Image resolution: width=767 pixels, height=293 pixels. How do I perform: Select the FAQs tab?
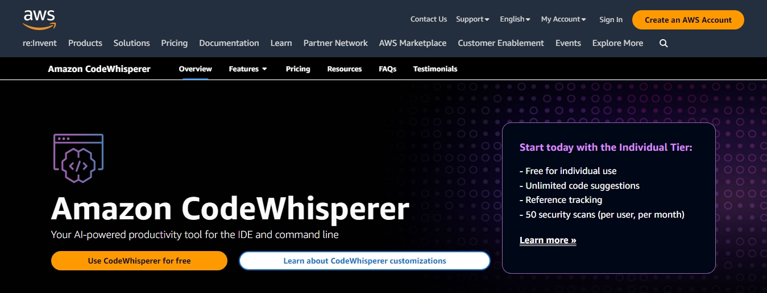pyautogui.click(x=387, y=69)
